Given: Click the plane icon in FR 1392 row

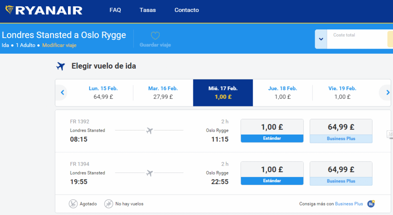Looking at the screenshot, I should coord(149,130).
